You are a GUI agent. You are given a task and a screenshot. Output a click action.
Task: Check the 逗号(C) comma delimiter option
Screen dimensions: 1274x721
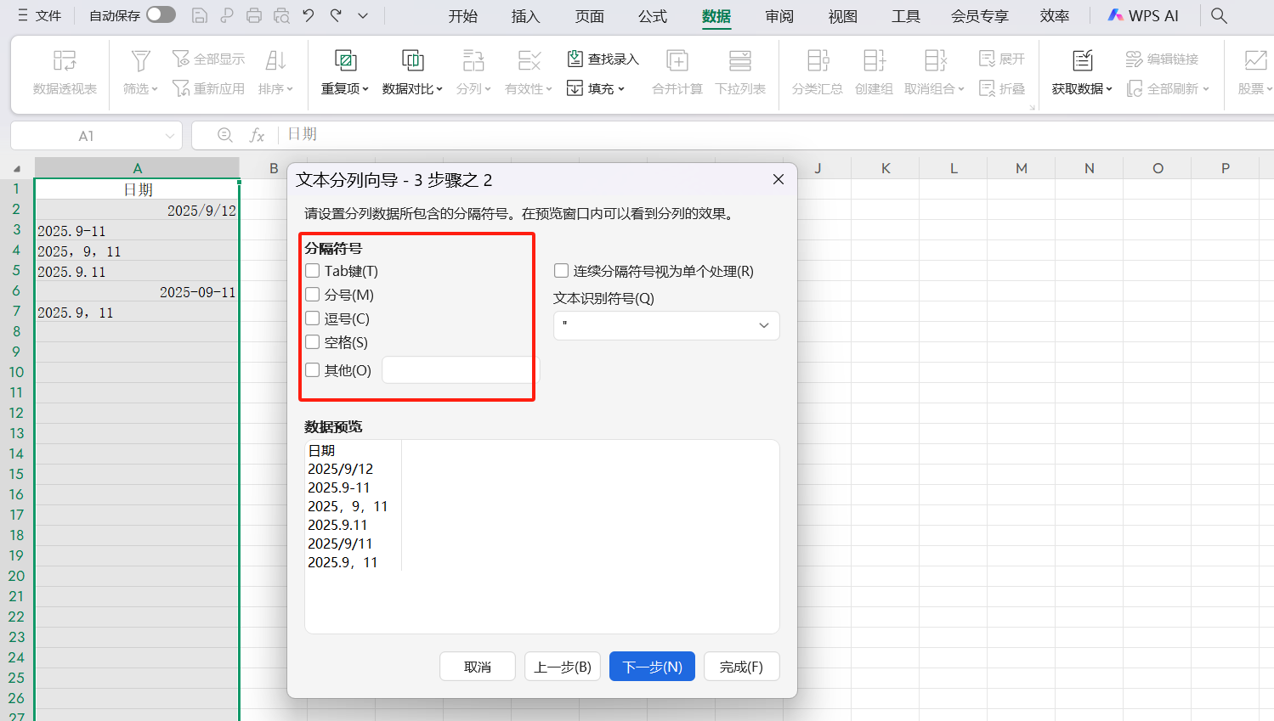313,318
